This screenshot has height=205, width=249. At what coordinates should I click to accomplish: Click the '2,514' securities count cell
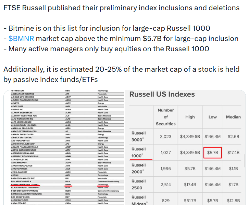pos(166,184)
